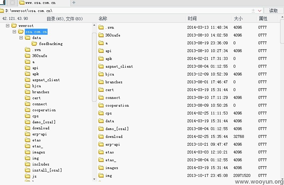Click apk folder icon in file list
Image resolution: width=284 pixels, height=185 pixels.
101,58
